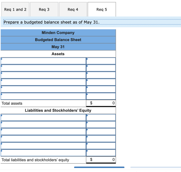
Task: Open fifth asset account name dropdown
Action: click(x=43, y=89)
